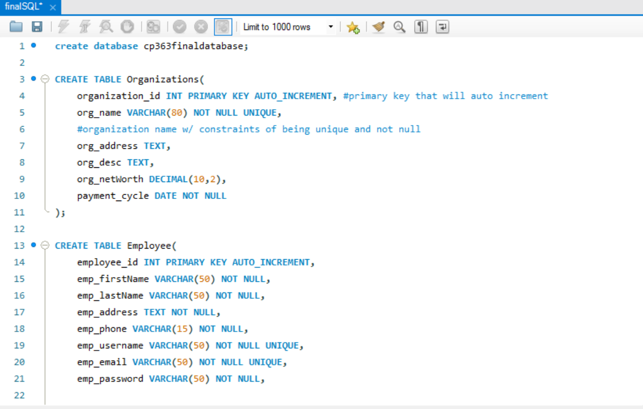Image resolution: width=643 pixels, height=409 pixels.
Task: Commit the current transaction
Action: [180, 26]
